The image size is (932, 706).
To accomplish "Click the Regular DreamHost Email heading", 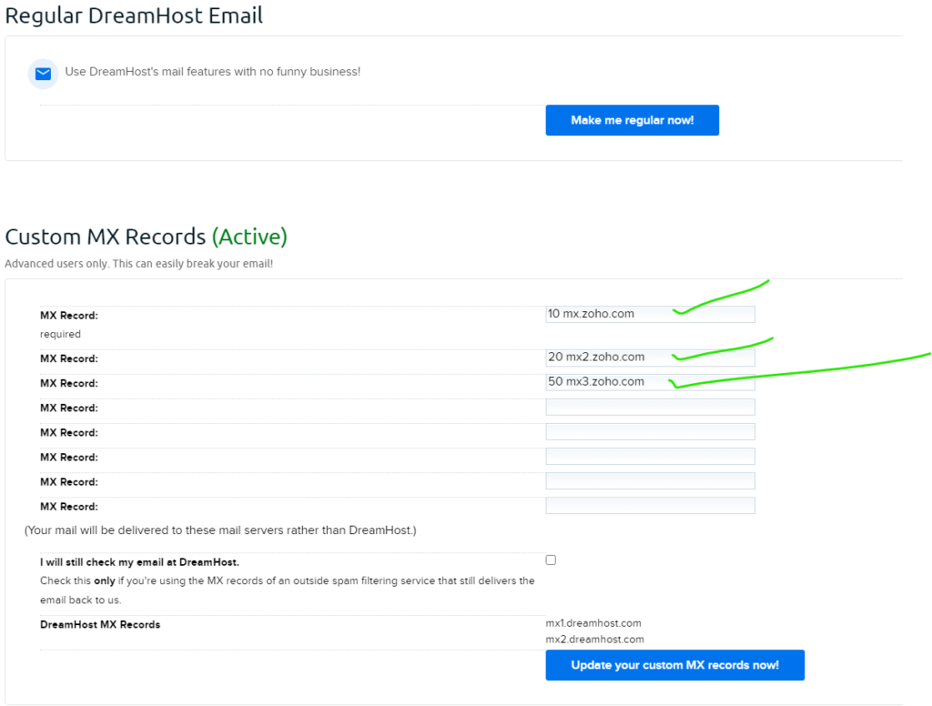I will 134,15.
